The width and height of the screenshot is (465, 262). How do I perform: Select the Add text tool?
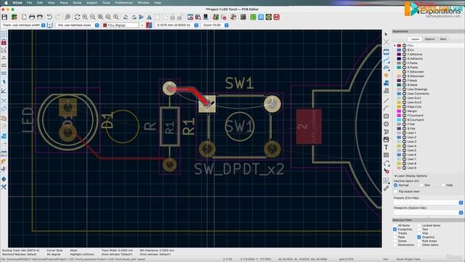(386, 147)
